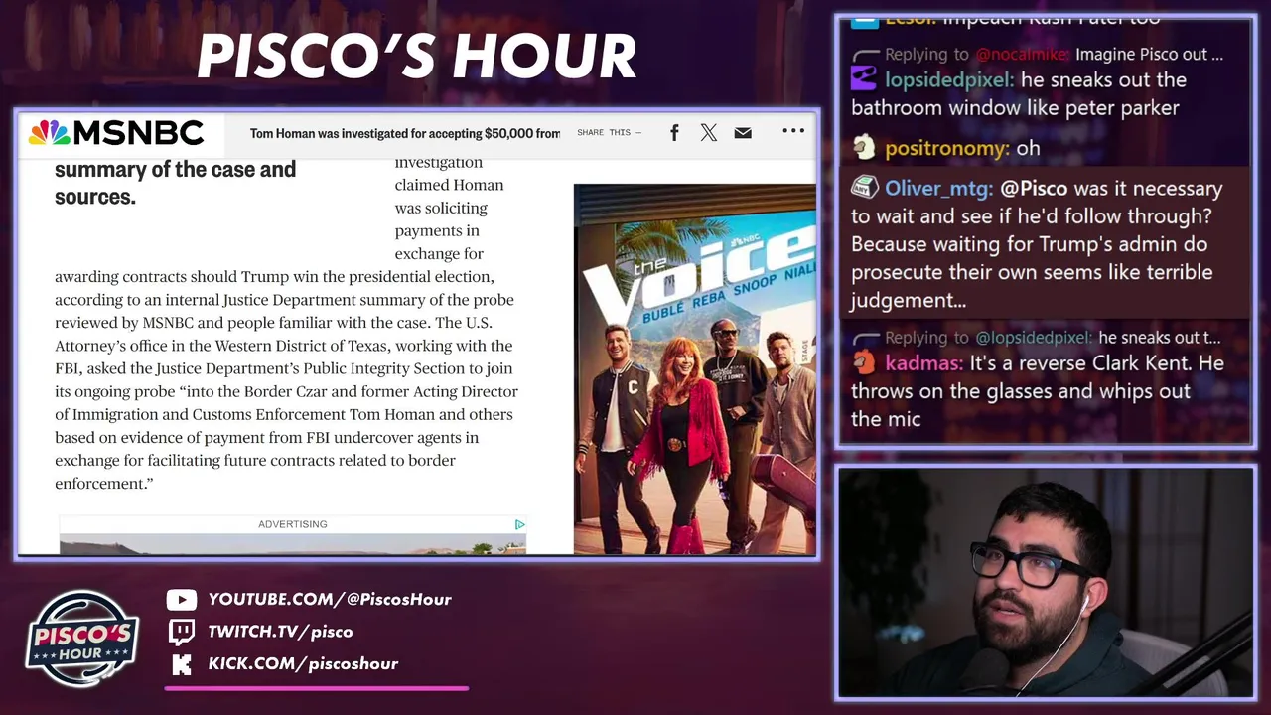Click the Pisco's Hour round badge logo
This screenshot has height=715, width=1271.
(82, 640)
